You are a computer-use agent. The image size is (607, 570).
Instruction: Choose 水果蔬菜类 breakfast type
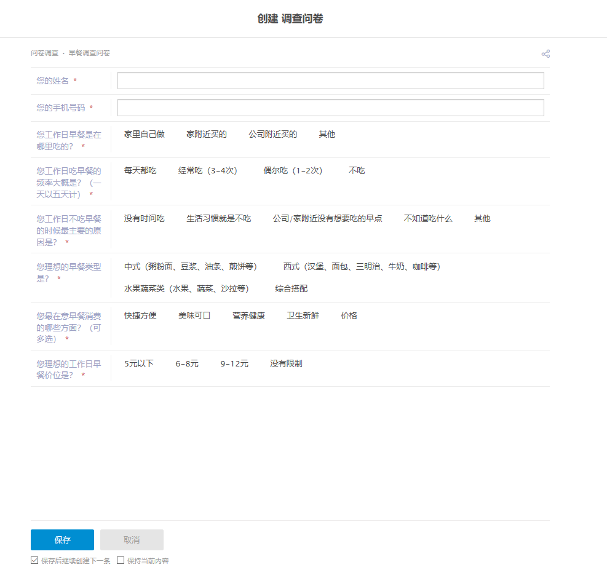[x=186, y=288]
